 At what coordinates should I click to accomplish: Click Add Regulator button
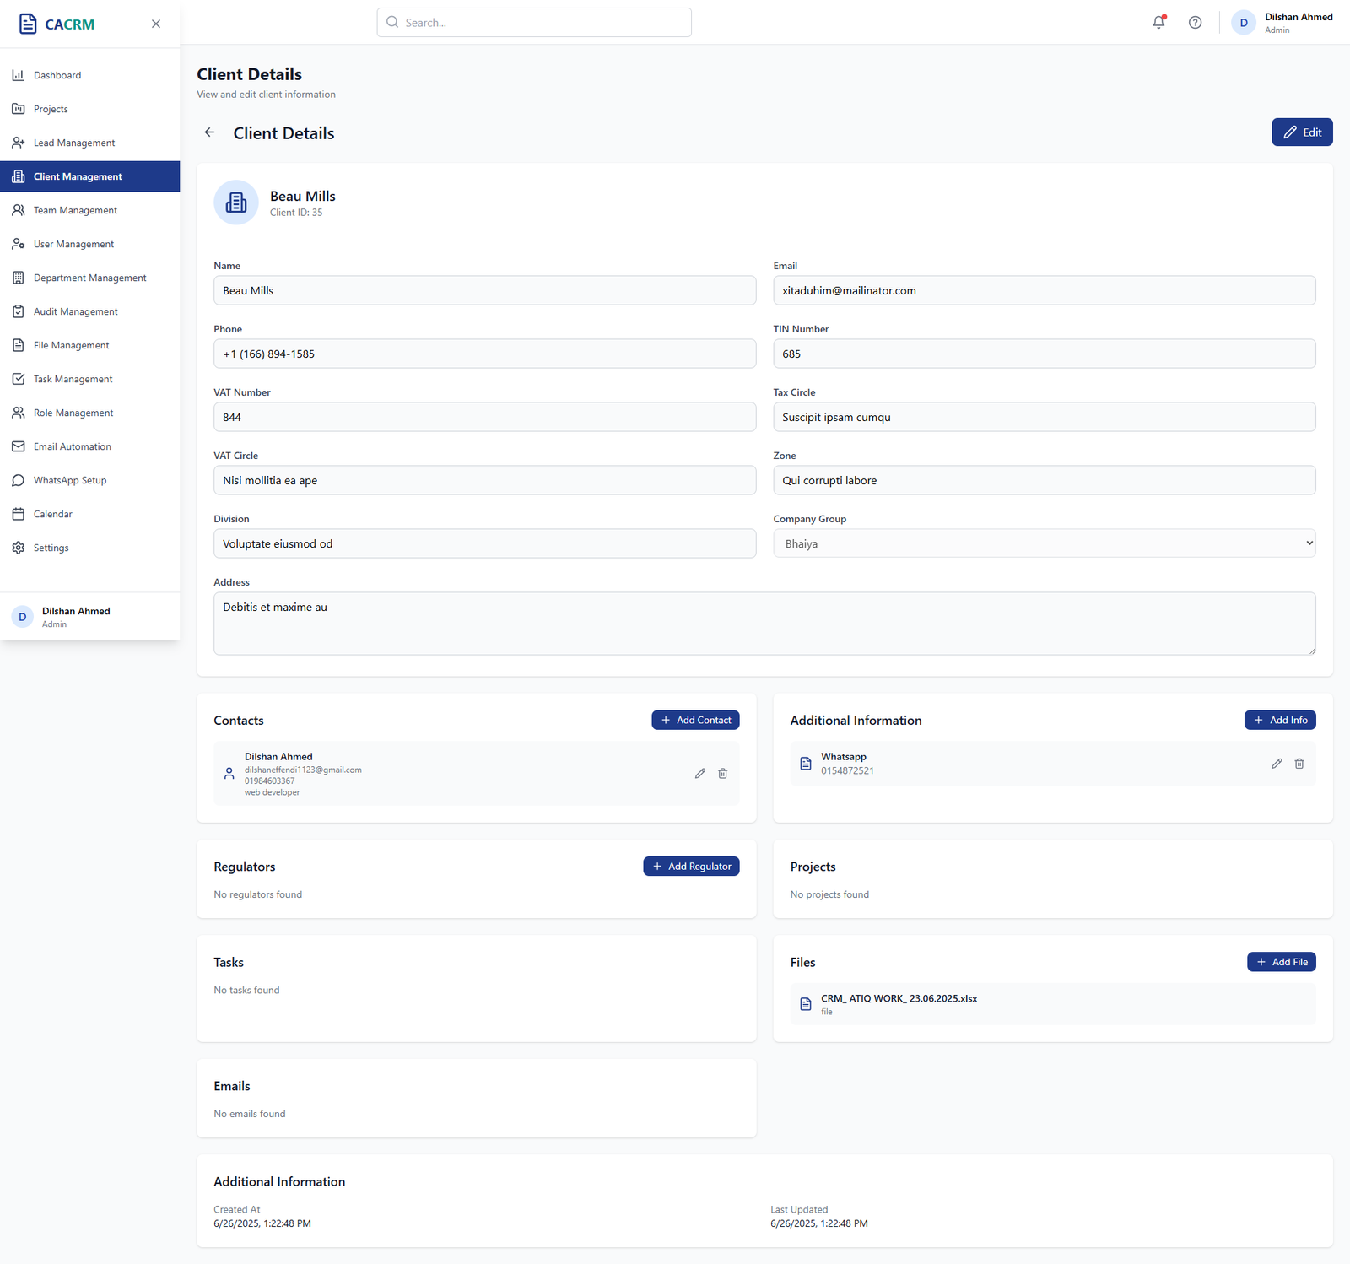[x=691, y=866]
